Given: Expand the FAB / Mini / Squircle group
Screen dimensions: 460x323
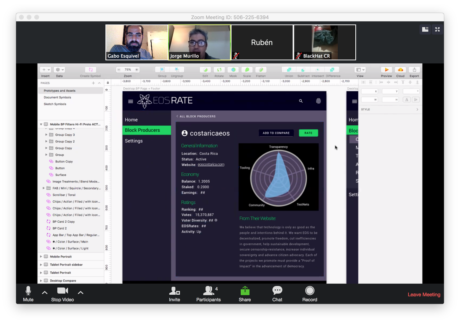Looking at the screenshot, I should pos(44,188).
